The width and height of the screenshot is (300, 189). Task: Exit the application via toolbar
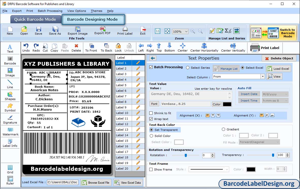143,31
